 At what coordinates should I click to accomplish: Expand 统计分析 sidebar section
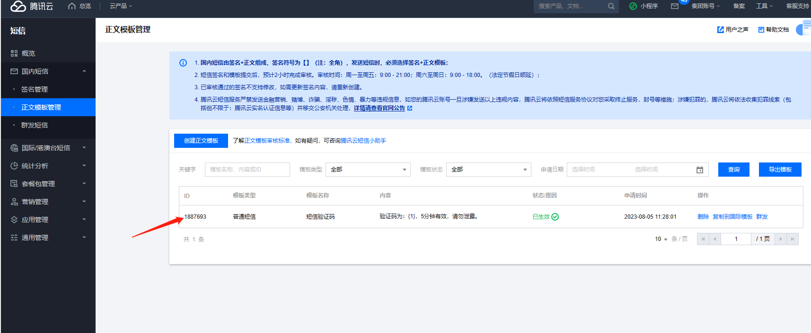(x=48, y=166)
